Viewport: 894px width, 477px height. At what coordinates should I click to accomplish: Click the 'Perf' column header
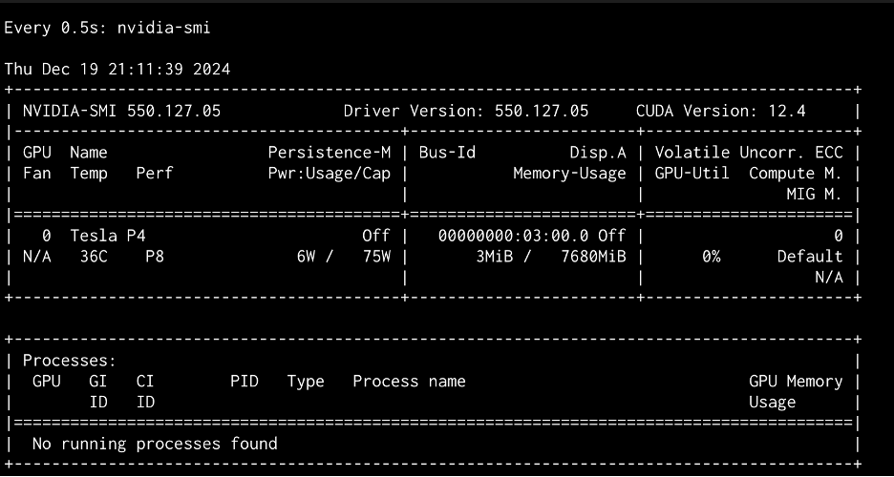pos(155,174)
